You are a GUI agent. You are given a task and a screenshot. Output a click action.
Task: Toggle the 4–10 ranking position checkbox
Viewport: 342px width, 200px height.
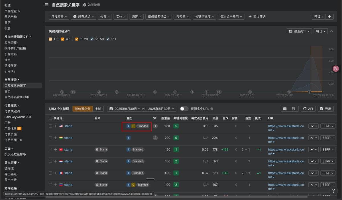63,39
